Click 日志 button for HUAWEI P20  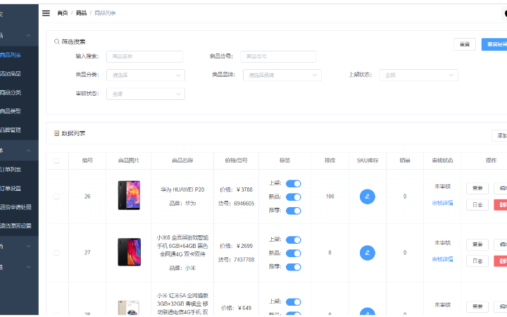point(477,205)
